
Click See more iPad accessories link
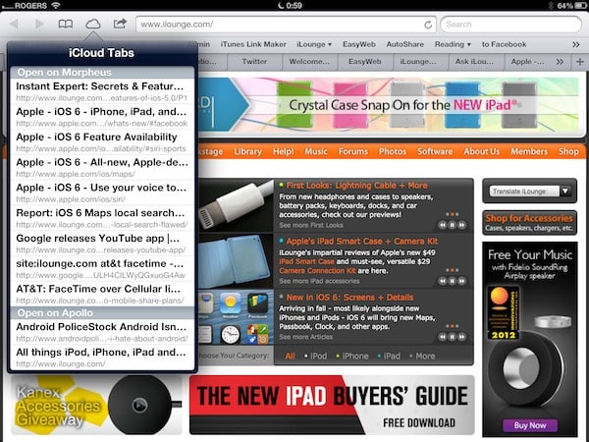[x=319, y=281]
